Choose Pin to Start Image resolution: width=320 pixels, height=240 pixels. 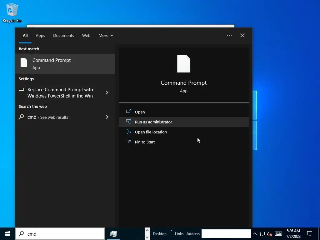coord(184,142)
